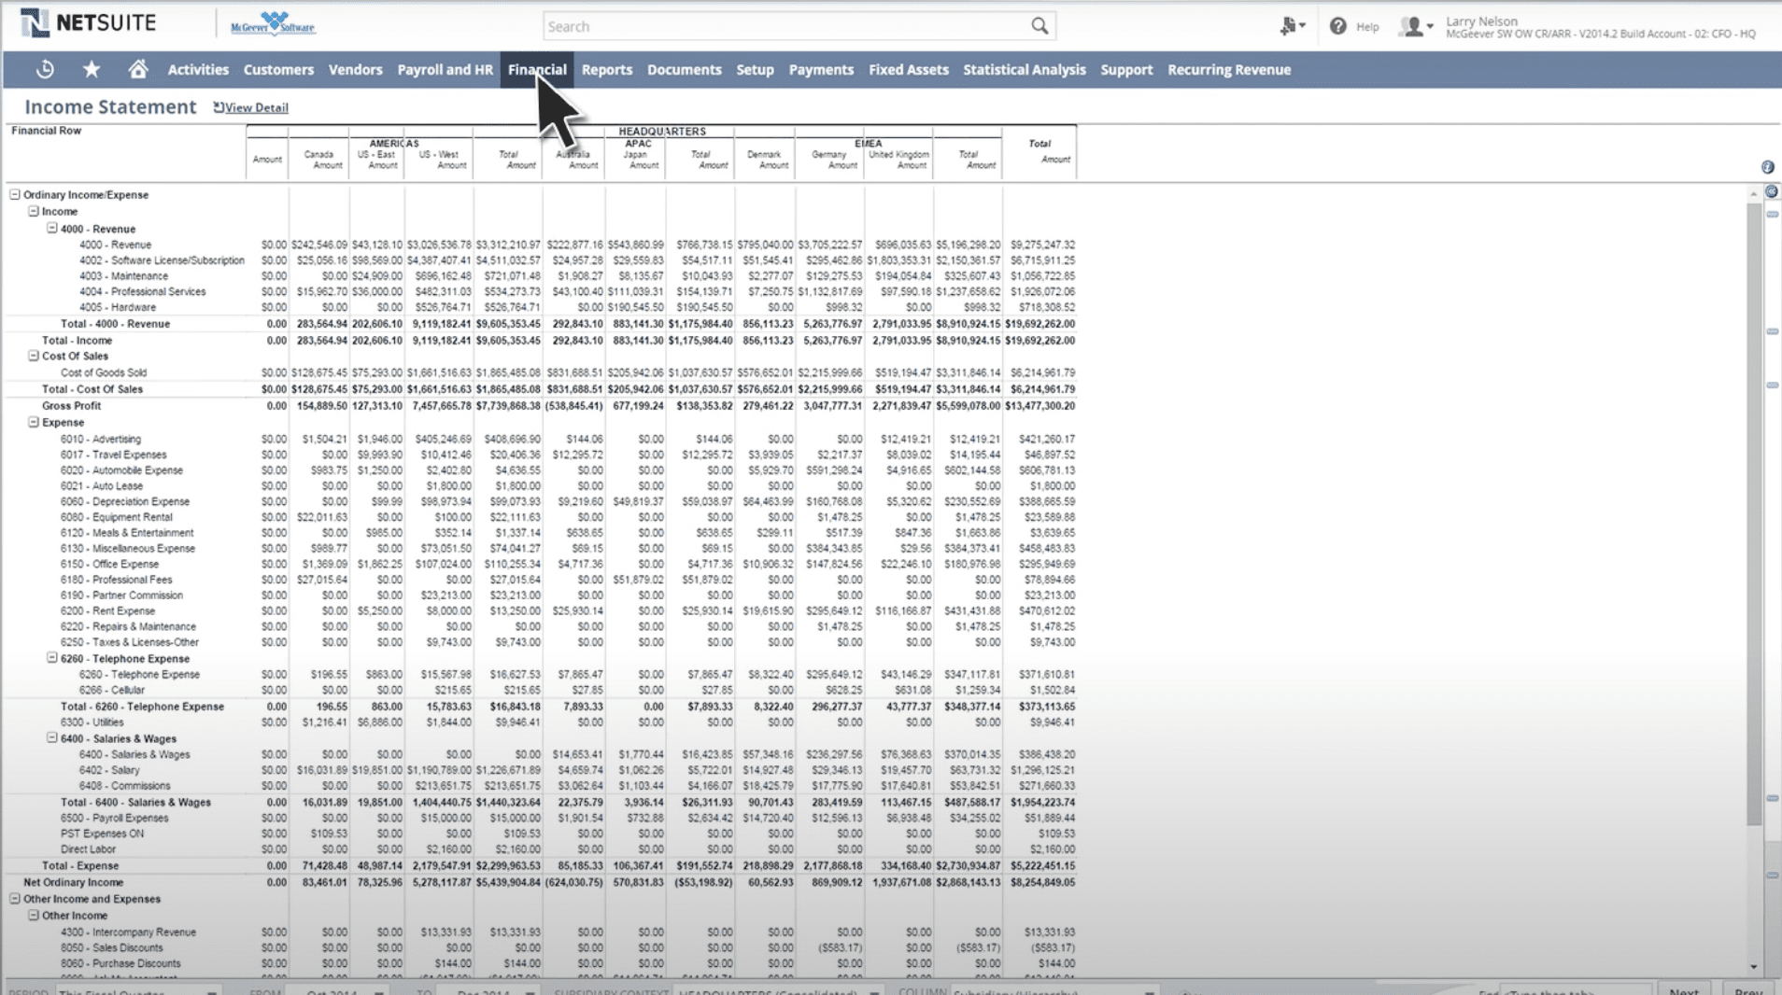Click the Next button at bottom right
1782x995 pixels.
pos(1684,990)
